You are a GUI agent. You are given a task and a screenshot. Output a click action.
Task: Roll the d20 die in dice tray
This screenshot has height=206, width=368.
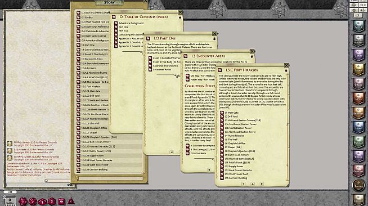coord(23,201)
